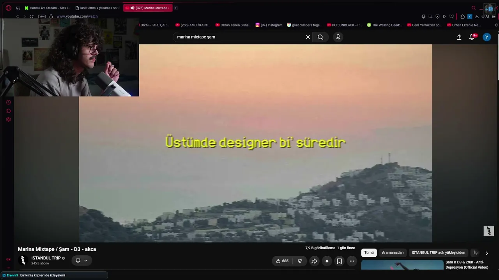Select 'ISTANBUL TRIP adlı yükleyiciden' chip
This screenshot has width=499, height=280.
[439, 253]
